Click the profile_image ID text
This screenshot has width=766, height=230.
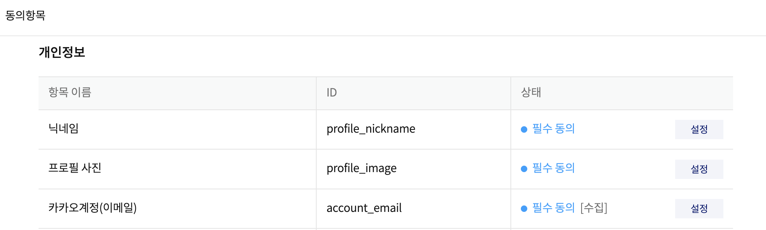(x=361, y=168)
